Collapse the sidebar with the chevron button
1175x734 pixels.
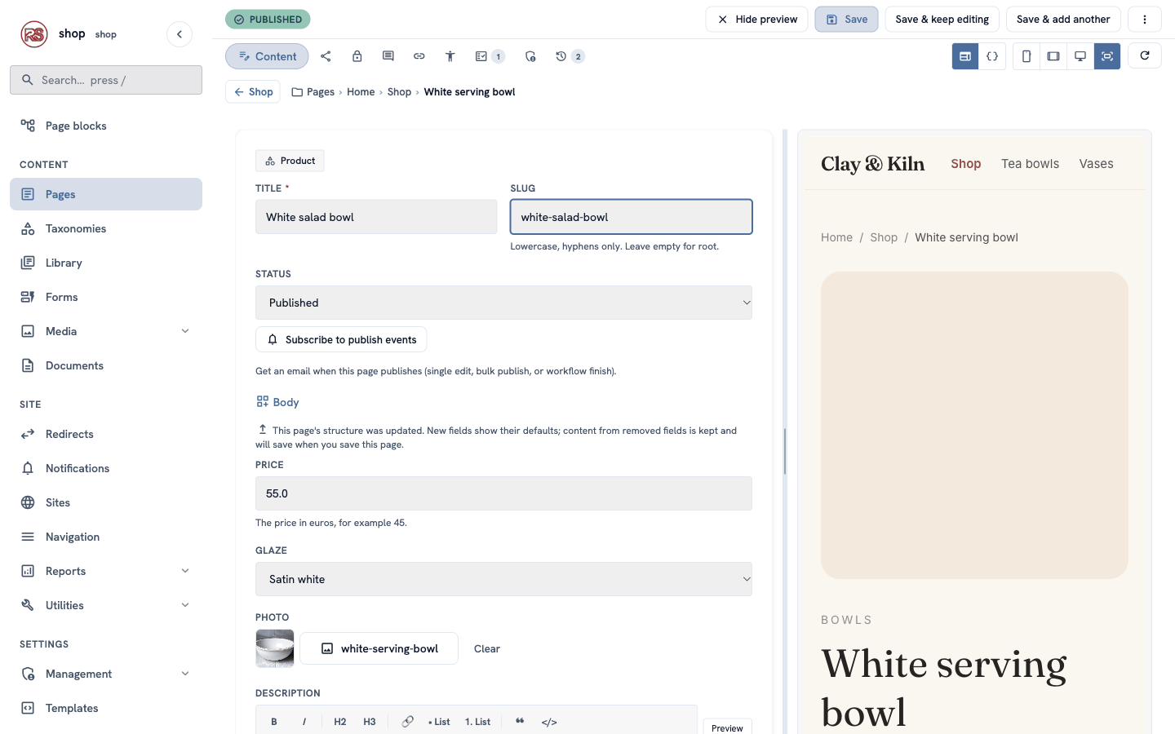pos(180,34)
